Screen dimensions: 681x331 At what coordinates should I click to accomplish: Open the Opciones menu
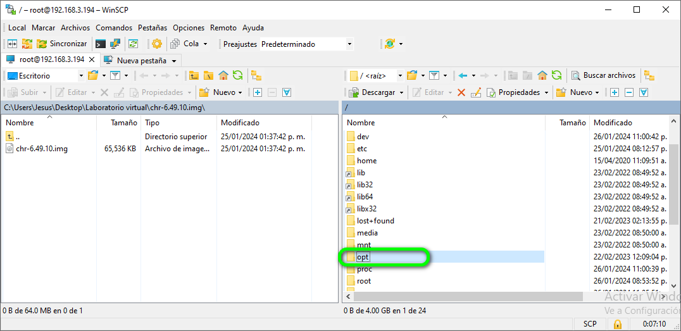coord(189,28)
